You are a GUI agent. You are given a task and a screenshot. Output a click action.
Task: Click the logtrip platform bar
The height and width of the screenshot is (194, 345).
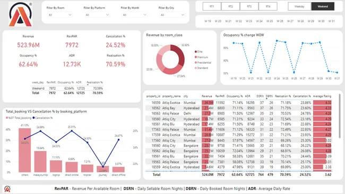pos(56,166)
